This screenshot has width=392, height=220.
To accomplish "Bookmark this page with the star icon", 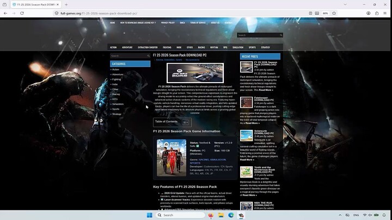I will point(334,13).
